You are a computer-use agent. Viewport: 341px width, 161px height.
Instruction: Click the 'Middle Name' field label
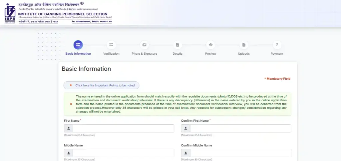73,145
